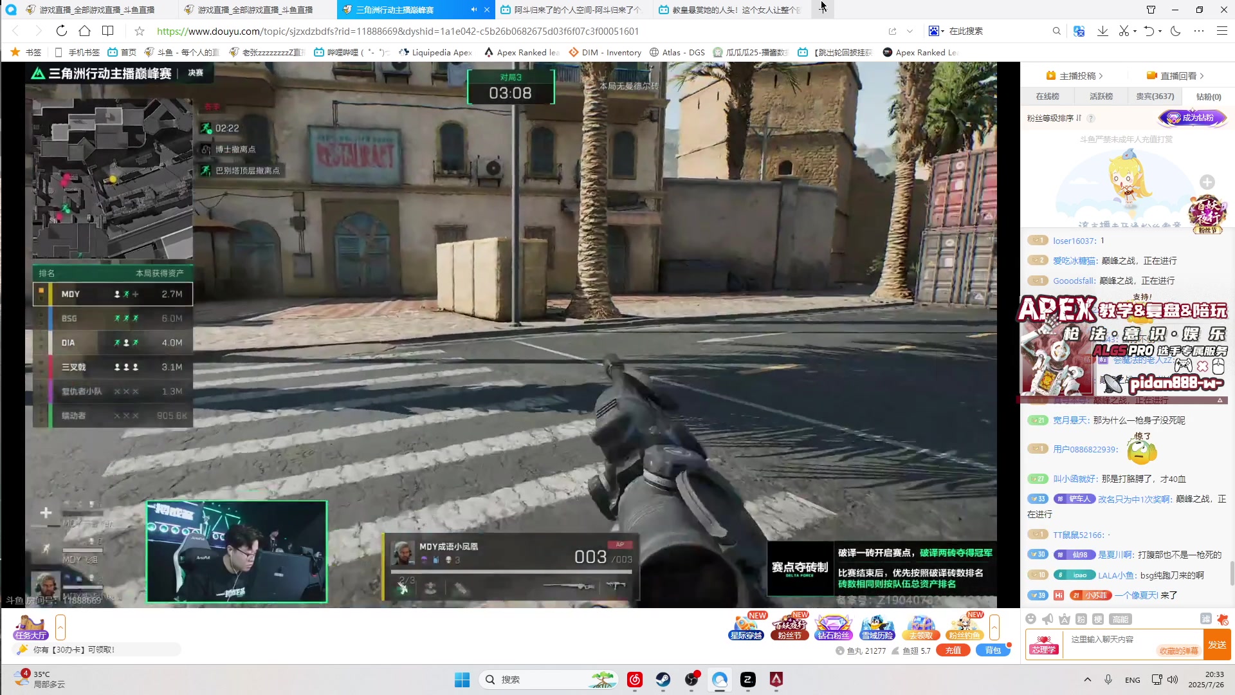
Task: Click the scissors screenshot tool
Action: point(1124,31)
